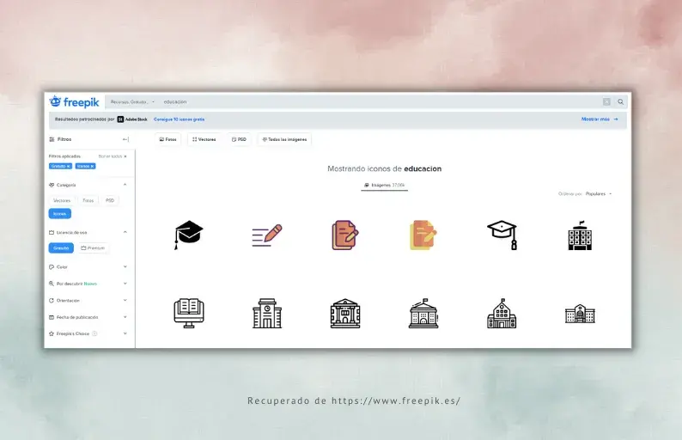Expand the Color filter section
The width and height of the screenshot is (682, 440).
click(x=125, y=266)
